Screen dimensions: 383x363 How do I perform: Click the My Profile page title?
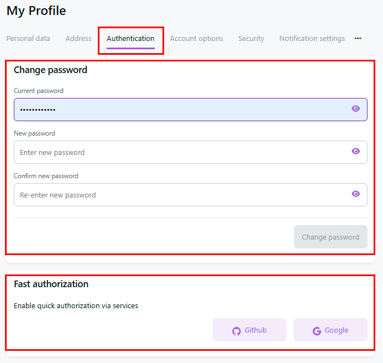coord(36,11)
